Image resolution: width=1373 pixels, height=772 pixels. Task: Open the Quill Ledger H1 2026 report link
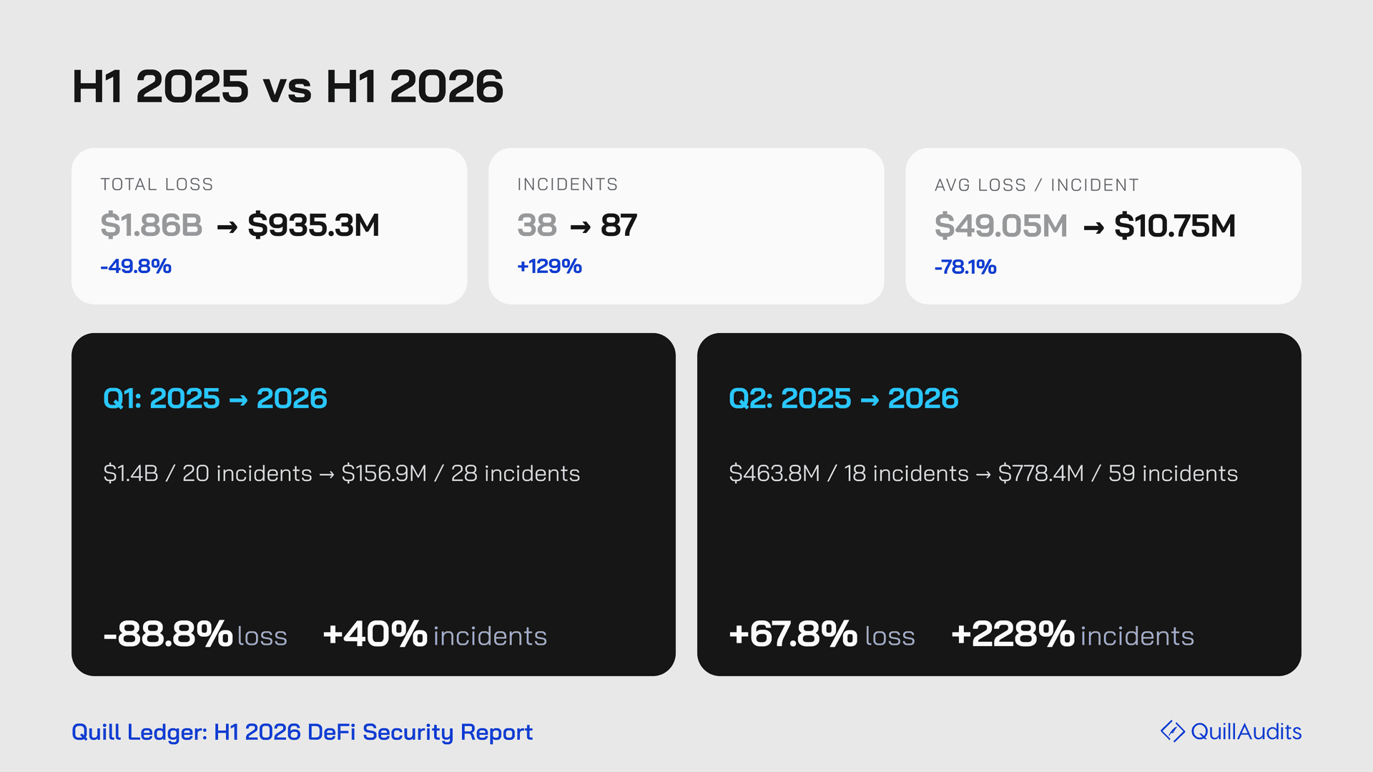point(302,732)
